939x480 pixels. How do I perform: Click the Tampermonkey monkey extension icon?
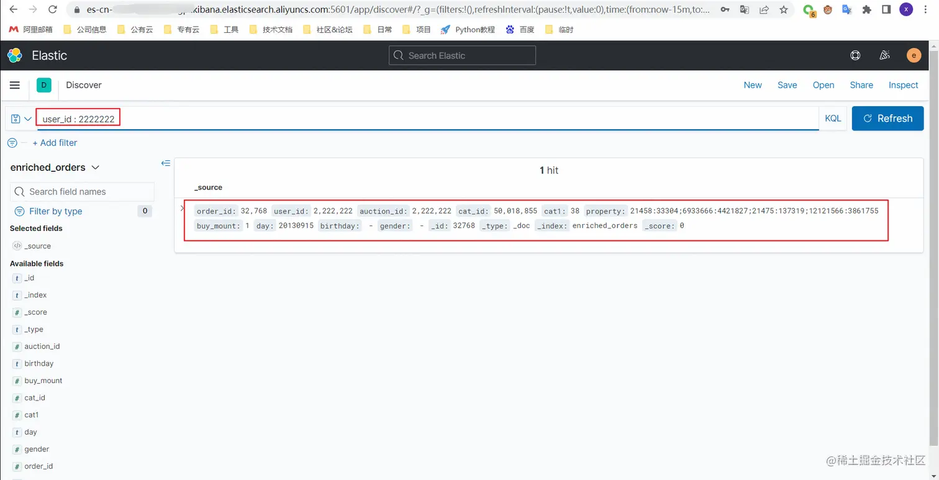[828, 9]
